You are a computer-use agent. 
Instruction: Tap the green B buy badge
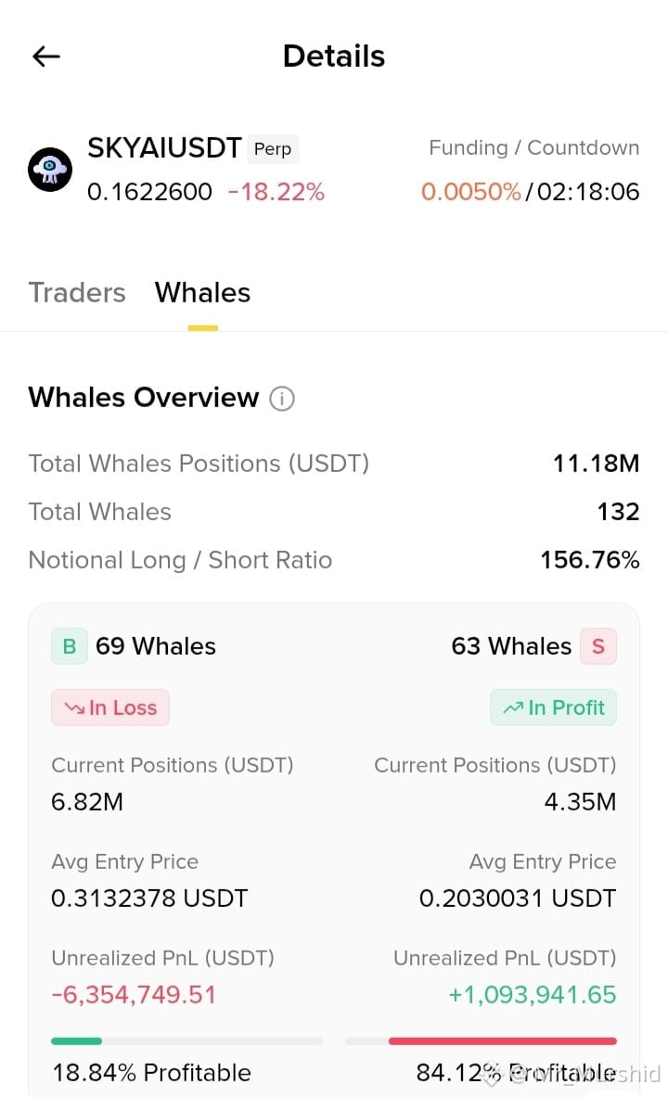(70, 645)
